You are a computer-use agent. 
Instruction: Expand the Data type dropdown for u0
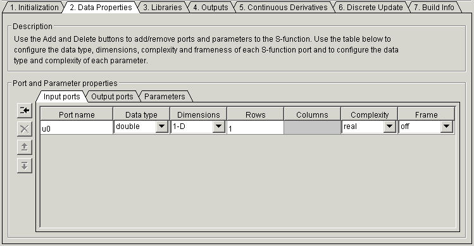[162, 126]
